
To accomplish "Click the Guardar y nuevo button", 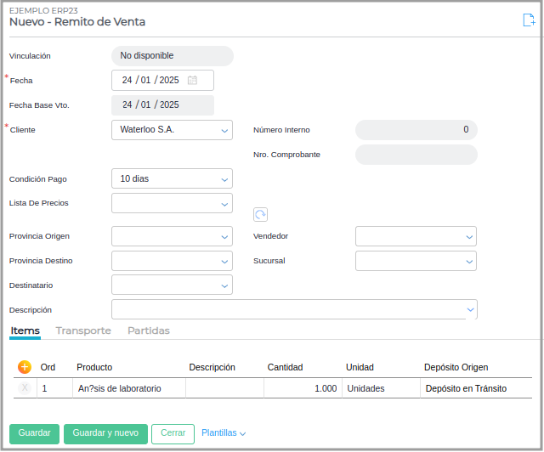I will [105, 433].
